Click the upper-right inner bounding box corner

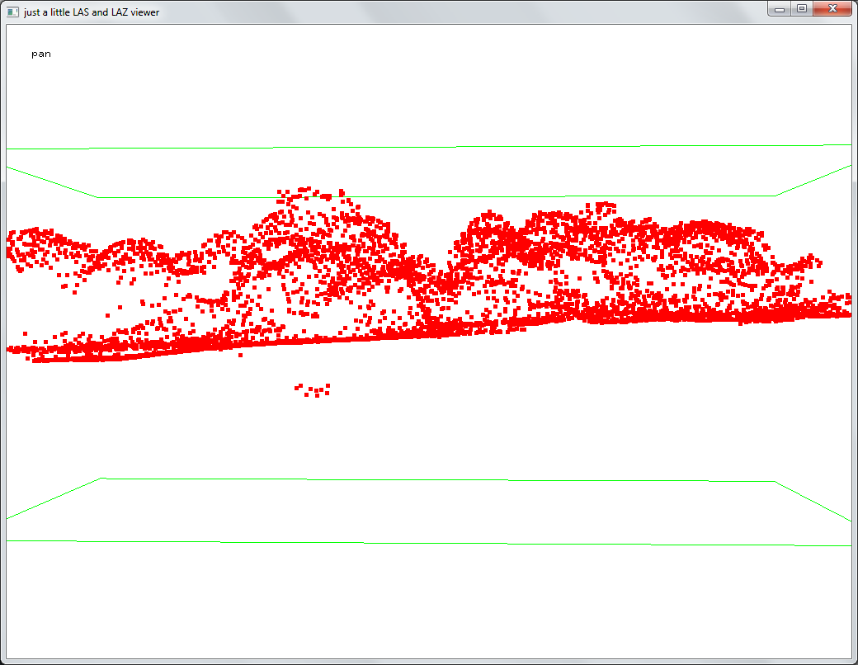pos(775,196)
